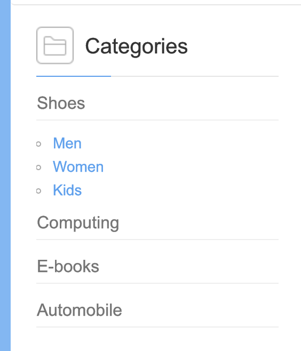The image size is (301, 351).
Task: Click the Categories heading text
Action: point(137,46)
